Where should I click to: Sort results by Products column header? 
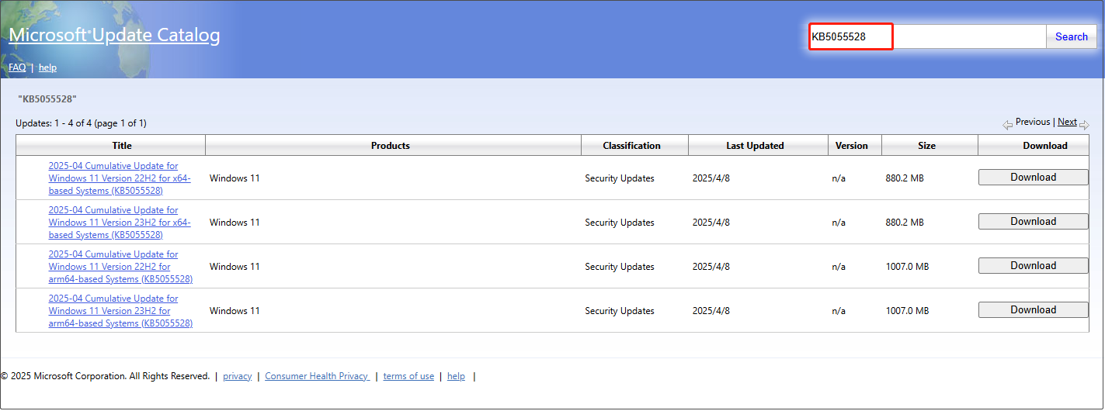click(390, 146)
